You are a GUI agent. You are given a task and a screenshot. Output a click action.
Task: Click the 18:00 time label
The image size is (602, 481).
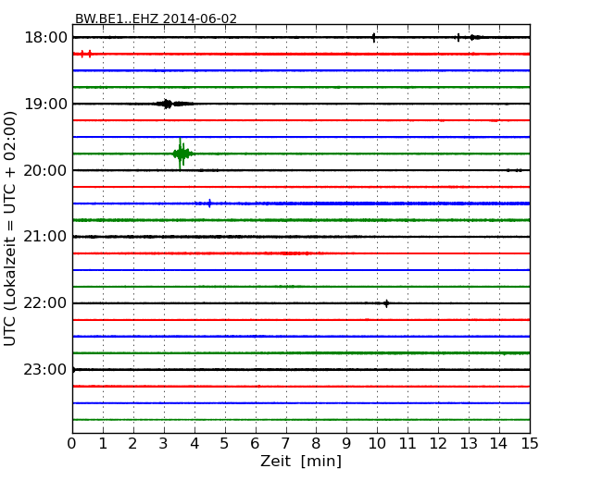point(45,38)
